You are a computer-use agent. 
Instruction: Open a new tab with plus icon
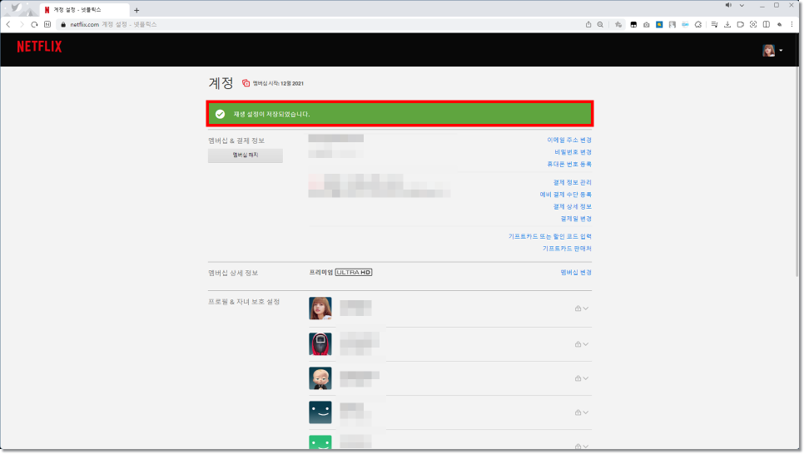136,10
